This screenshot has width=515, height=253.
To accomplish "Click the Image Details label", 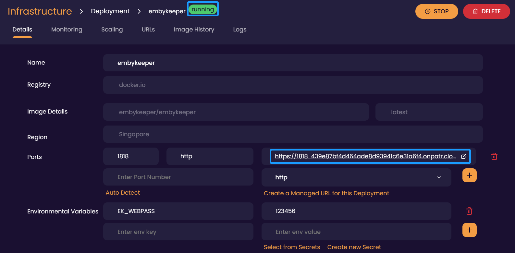I will tap(47, 112).
